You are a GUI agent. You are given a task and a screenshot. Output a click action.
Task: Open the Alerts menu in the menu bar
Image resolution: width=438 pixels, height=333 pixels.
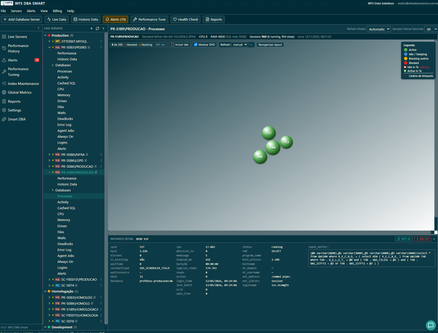pyautogui.click(x=31, y=11)
